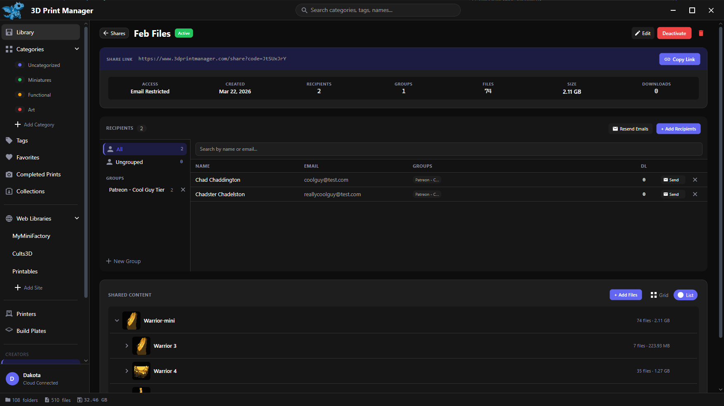This screenshot has height=406, width=724.
Task: Switch shared content to Grid view
Action: point(659,295)
